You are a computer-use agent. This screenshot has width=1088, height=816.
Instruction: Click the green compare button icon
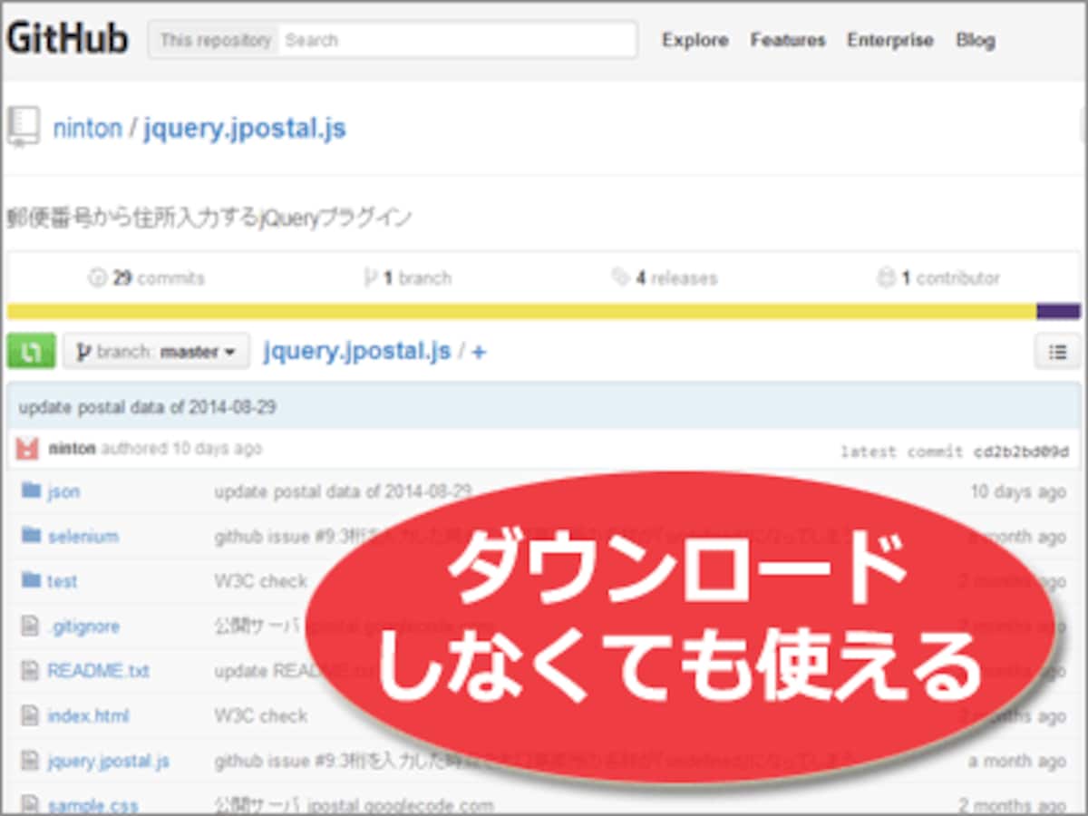pyautogui.click(x=31, y=352)
